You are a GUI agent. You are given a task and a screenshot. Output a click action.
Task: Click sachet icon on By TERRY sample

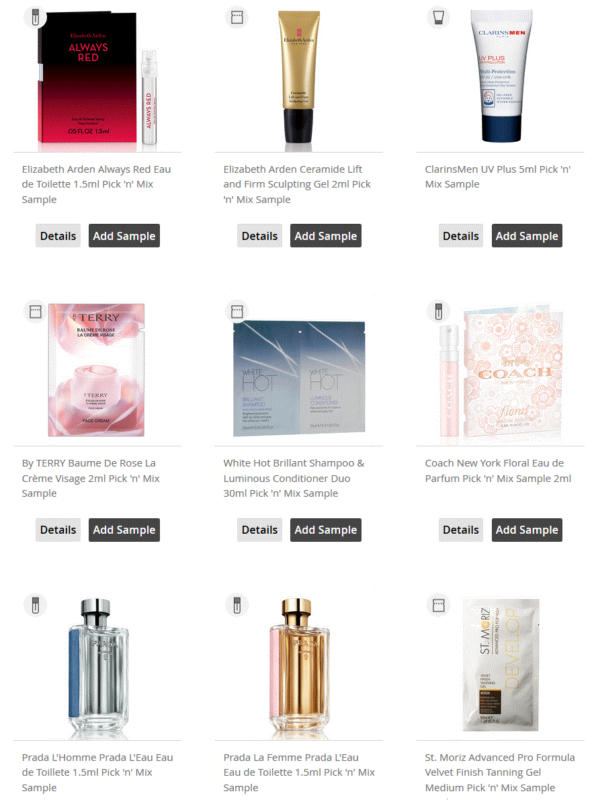36,311
